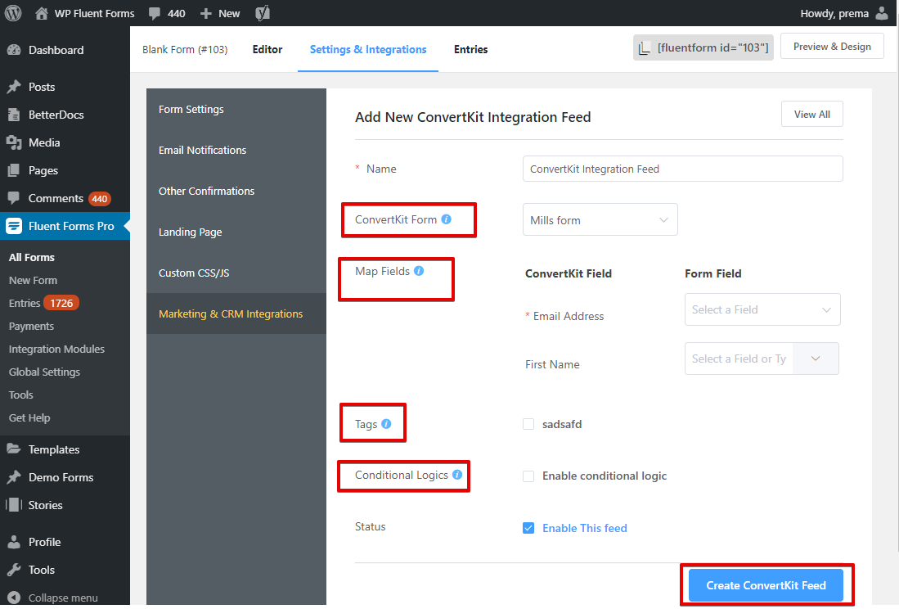Open Entries 1726 submenu link
This screenshot has width=899, height=609.
43,303
